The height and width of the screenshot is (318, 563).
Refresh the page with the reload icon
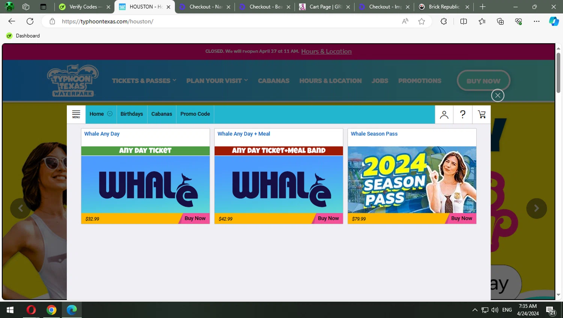(30, 21)
